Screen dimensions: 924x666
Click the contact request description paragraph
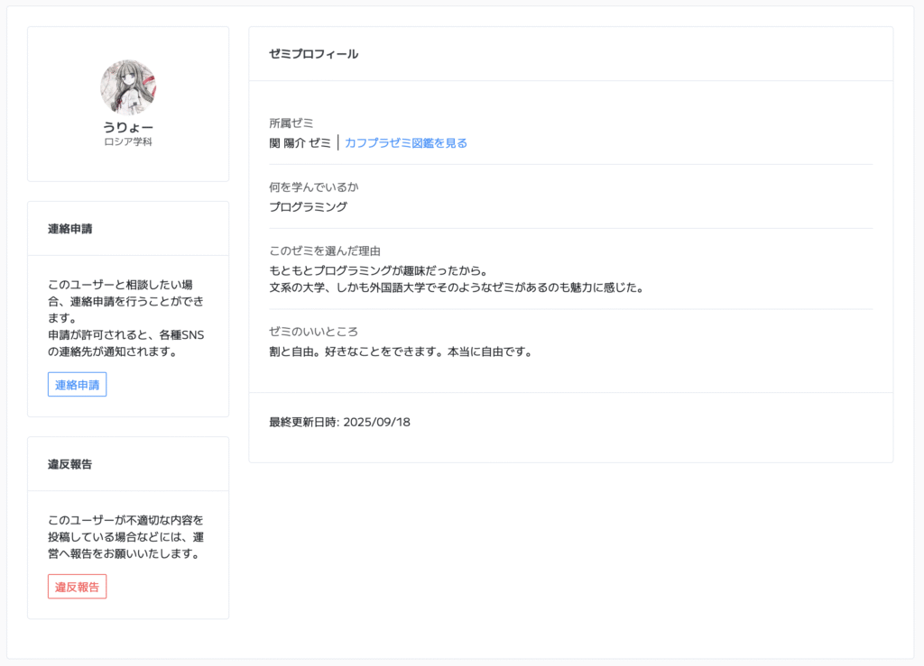pos(127,318)
